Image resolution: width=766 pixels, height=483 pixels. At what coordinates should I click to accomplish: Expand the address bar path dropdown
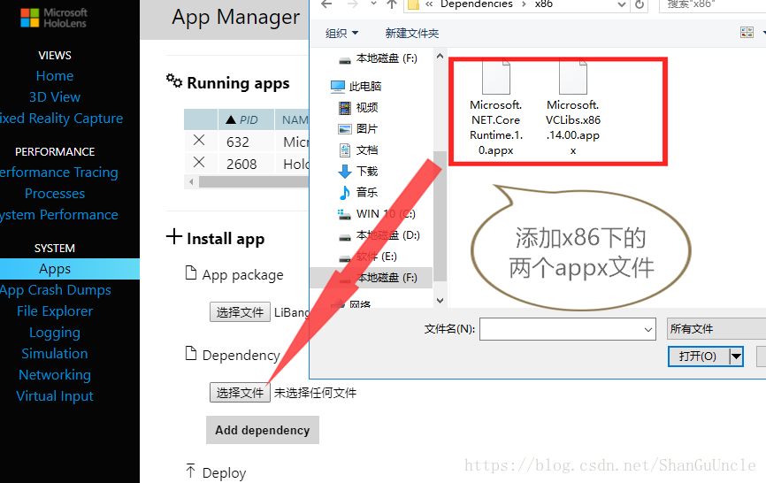(x=622, y=4)
